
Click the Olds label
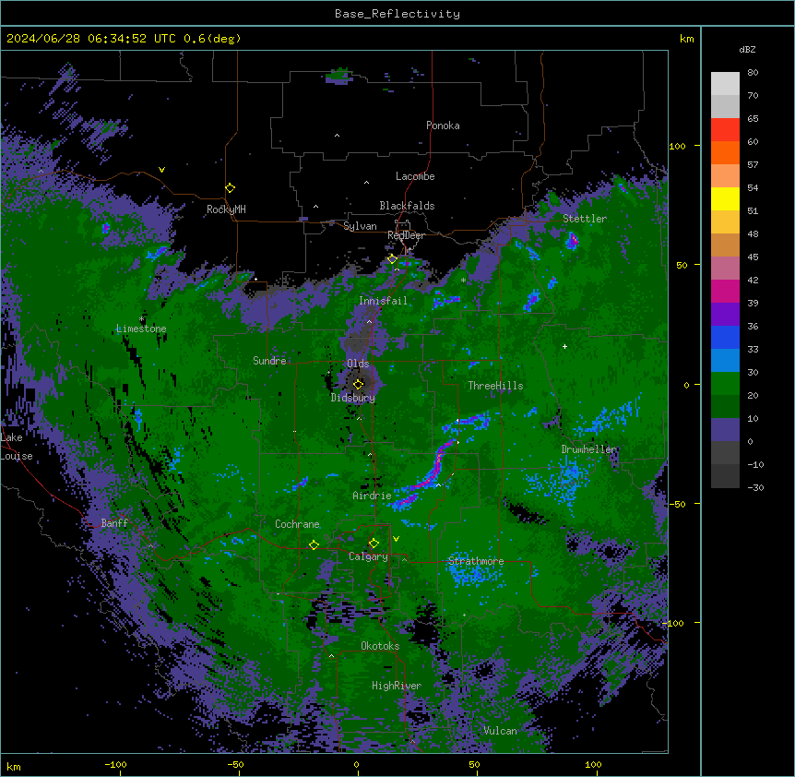point(358,364)
